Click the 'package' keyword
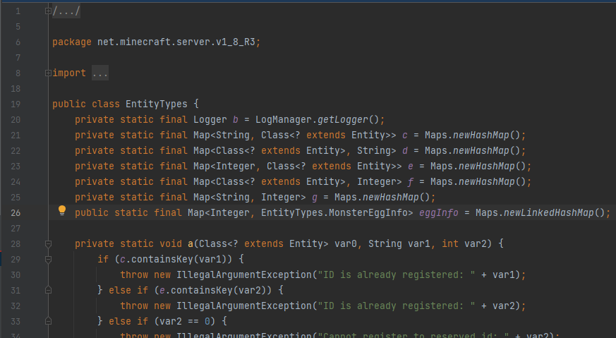 [72, 42]
